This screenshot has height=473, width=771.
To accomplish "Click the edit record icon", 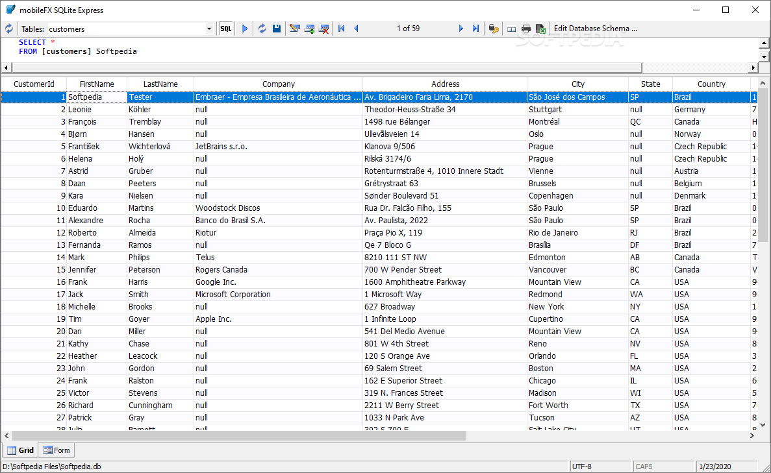I will click(x=294, y=29).
